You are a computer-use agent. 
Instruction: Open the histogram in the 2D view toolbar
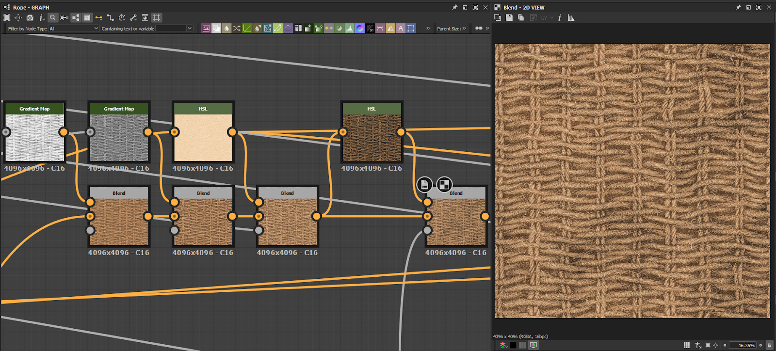pos(571,17)
